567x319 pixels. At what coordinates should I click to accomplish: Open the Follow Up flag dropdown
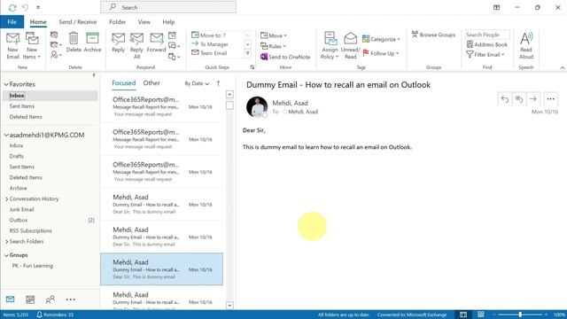coord(380,53)
